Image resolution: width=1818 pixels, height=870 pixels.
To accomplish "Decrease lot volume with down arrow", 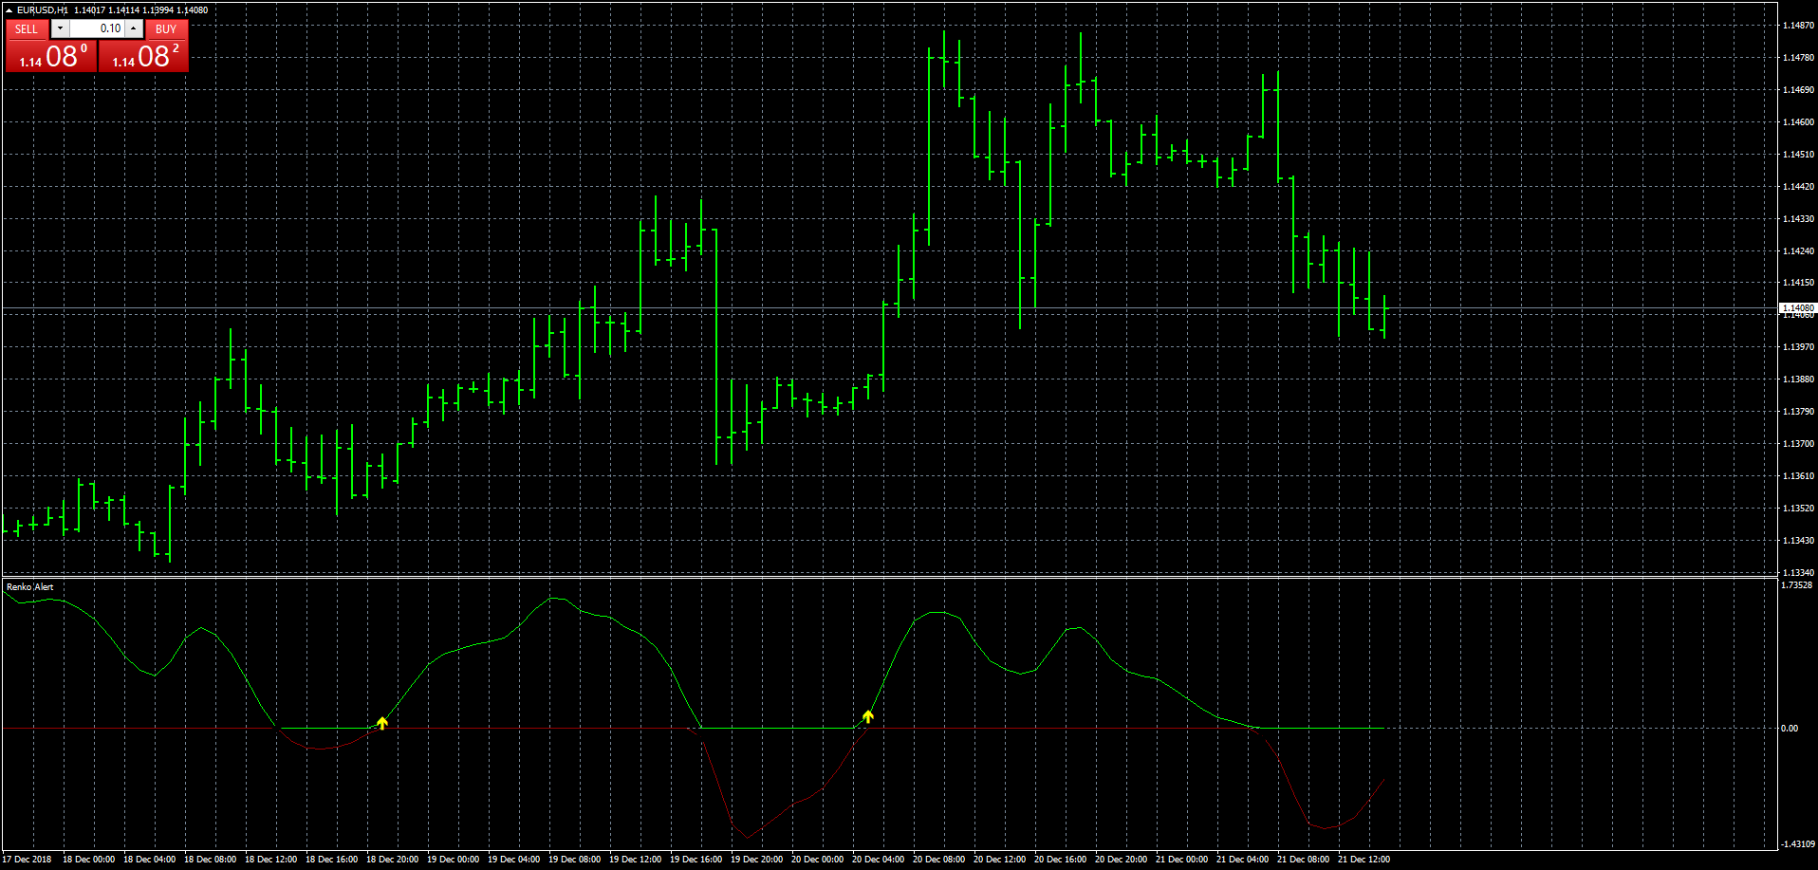I will [x=60, y=28].
